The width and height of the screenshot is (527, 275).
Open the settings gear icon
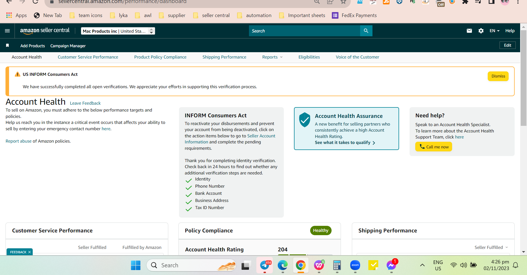[x=481, y=31]
